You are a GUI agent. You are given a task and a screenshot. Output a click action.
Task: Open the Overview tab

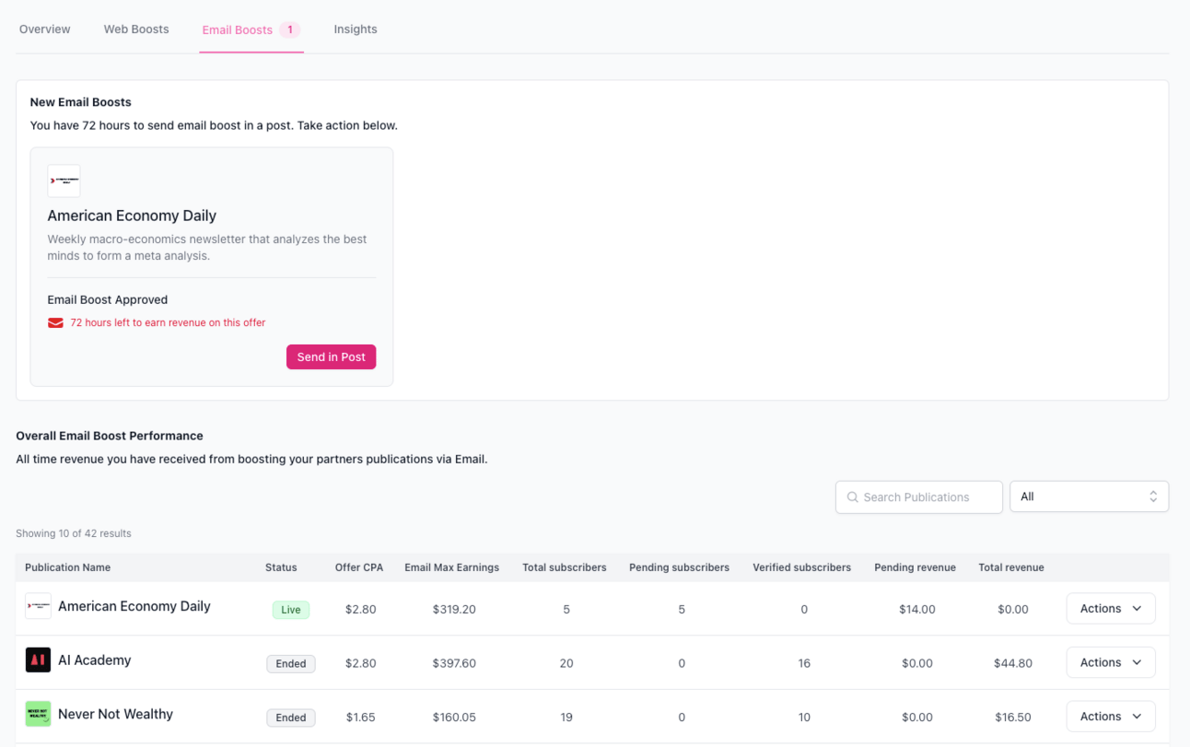coord(44,29)
